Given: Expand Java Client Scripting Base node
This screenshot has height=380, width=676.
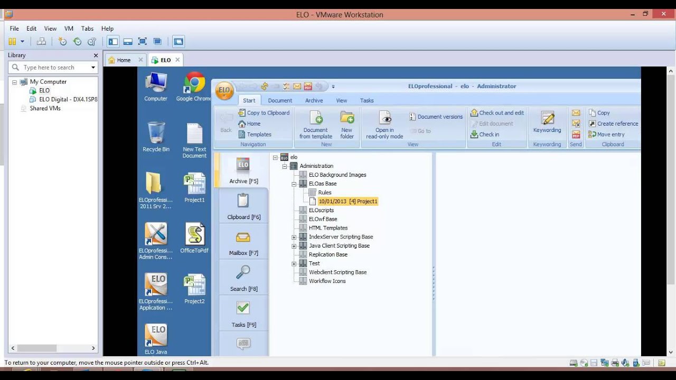Looking at the screenshot, I should point(294,246).
